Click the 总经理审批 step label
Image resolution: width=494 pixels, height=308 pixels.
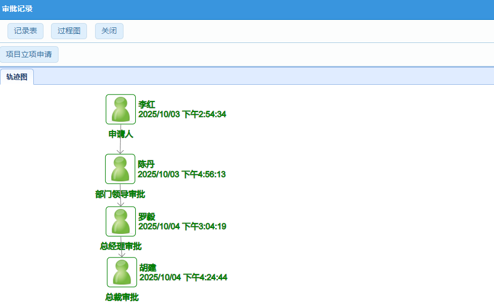(x=121, y=246)
